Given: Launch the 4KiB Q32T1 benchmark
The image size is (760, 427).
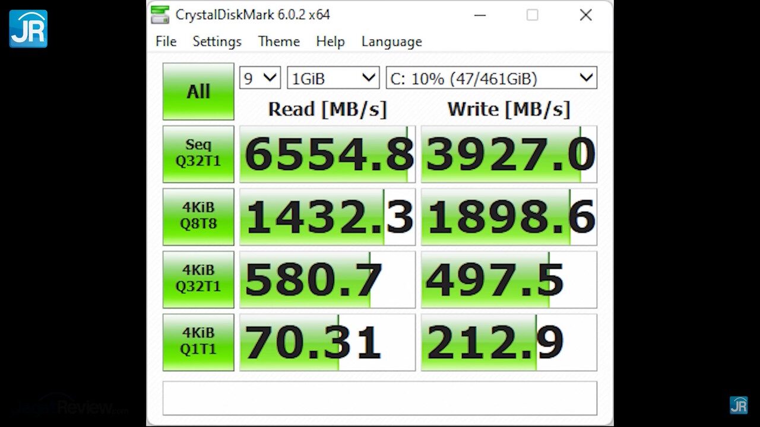Looking at the screenshot, I should (x=198, y=279).
